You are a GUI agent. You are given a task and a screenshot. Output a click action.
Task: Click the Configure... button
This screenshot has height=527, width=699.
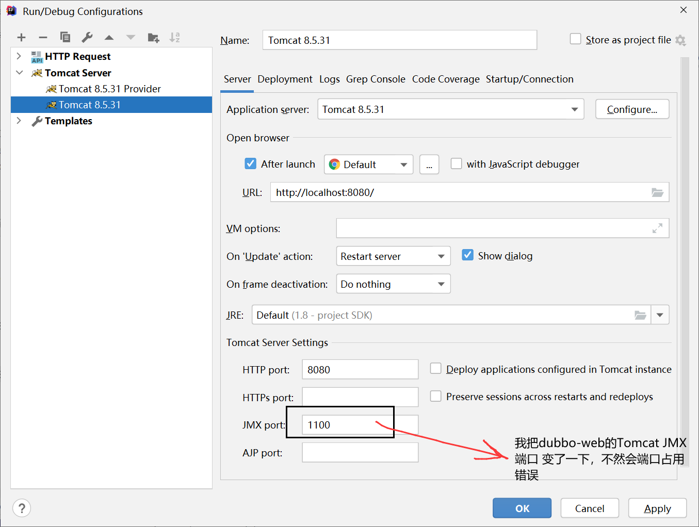click(x=632, y=109)
